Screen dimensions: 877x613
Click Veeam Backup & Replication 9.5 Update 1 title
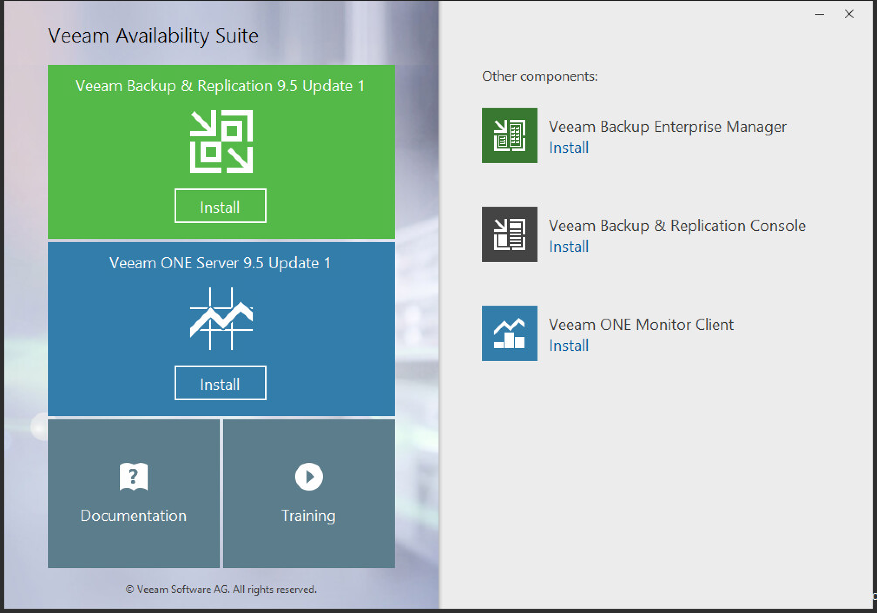(220, 86)
